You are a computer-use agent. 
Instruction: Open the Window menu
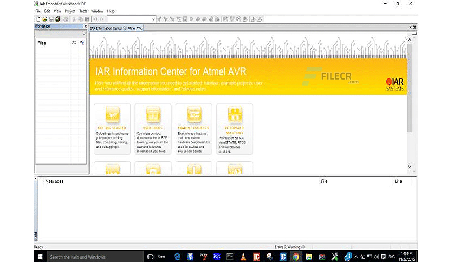(x=98, y=11)
